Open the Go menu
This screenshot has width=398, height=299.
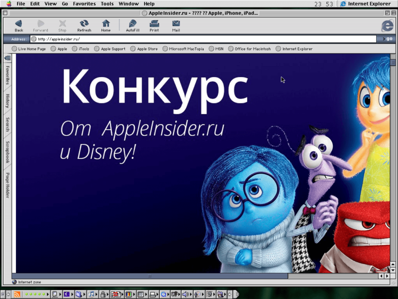[x=65, y=4]
